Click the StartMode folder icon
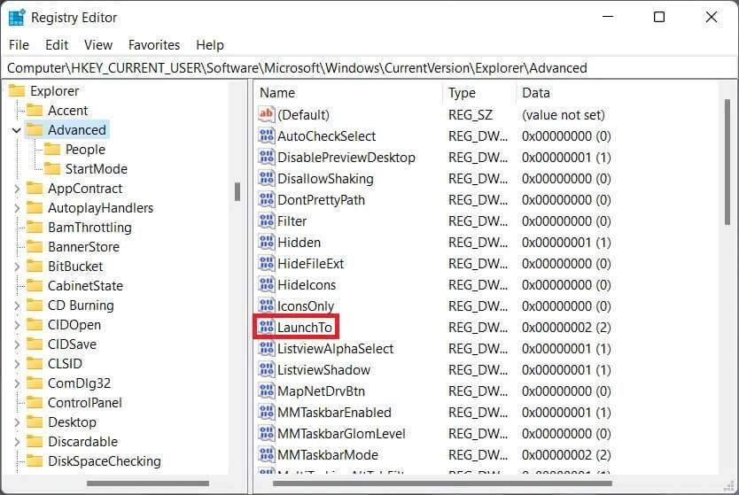The image size is (739, 495). (x=52, y=168)
